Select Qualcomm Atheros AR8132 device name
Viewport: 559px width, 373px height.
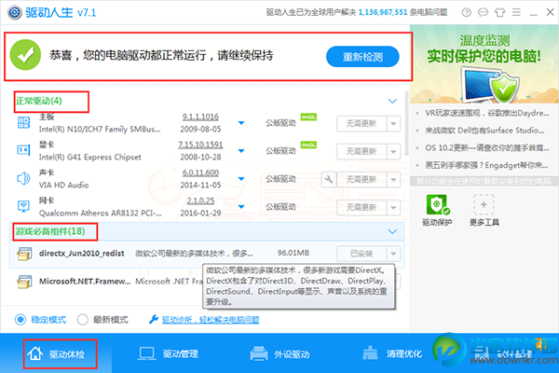(x=101, y=214)
